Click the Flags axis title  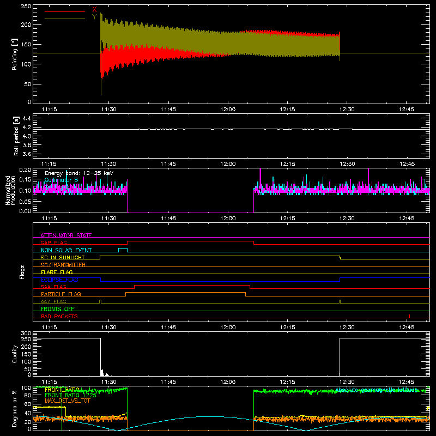(x=22, y=272)
